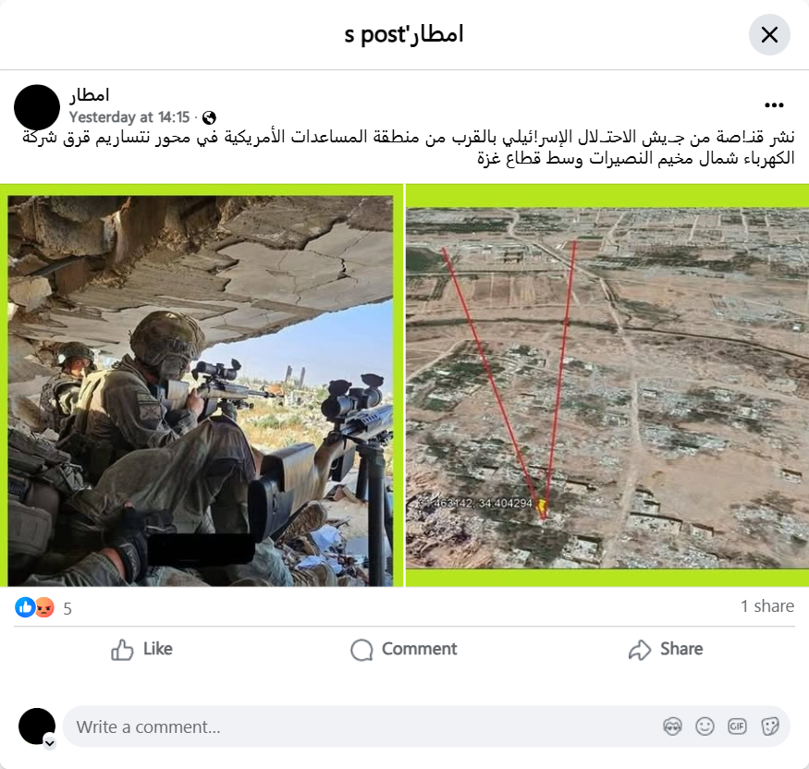The height and width of the screenshot is (769, 809).
Task: Expand the comment identity switcher chevron
Action: [50, 743]
